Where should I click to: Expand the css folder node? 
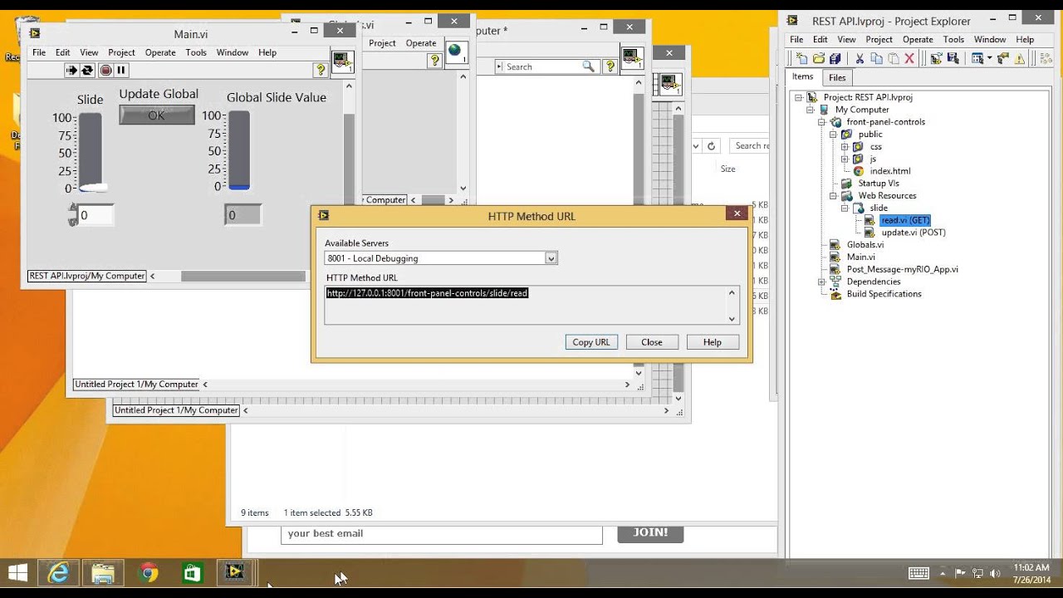(845, 147)
